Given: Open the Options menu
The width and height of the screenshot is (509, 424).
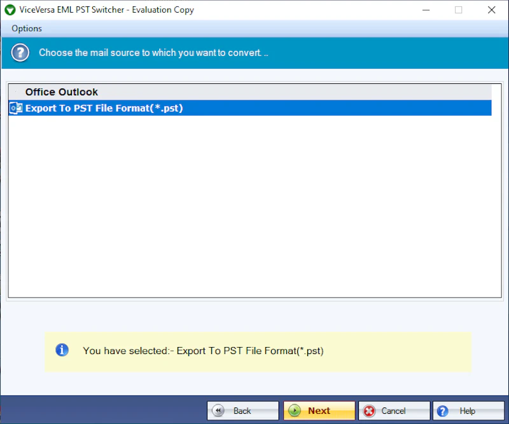Looking at the screenshot, I should [x=27, y=29].
